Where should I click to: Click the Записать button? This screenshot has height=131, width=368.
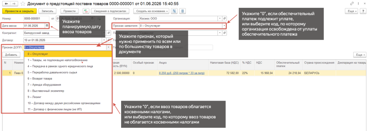(47, 11)
